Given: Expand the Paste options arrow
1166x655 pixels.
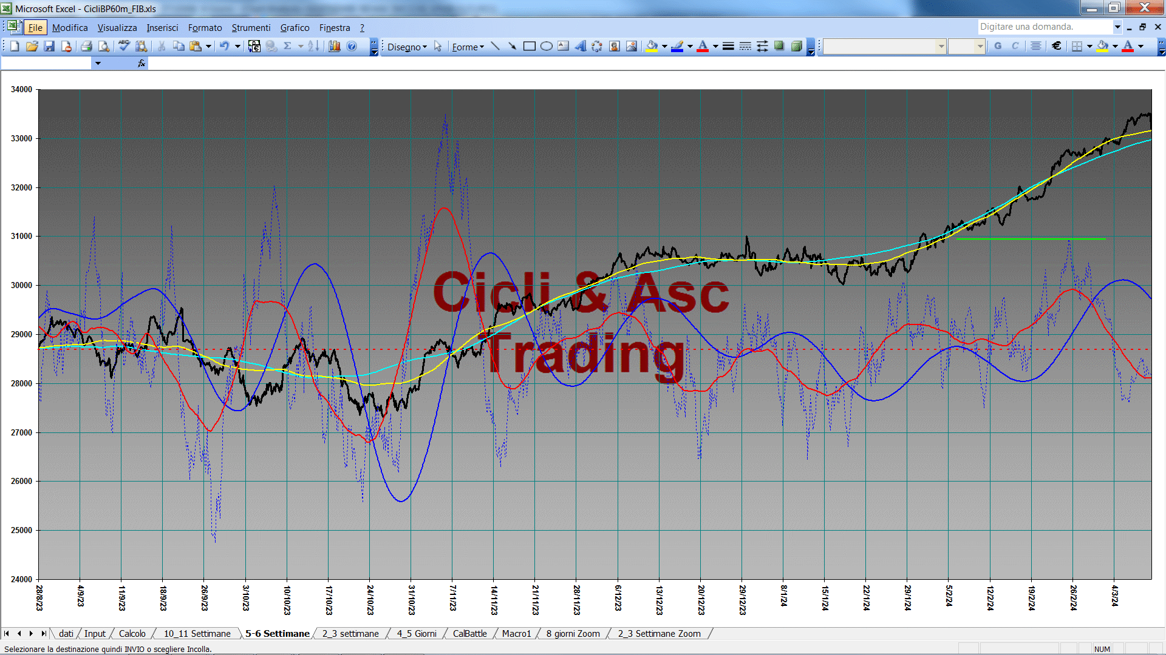Looking at the screenshot, I should (x=208, y=46).
